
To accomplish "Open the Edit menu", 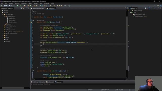I will 6,3.
